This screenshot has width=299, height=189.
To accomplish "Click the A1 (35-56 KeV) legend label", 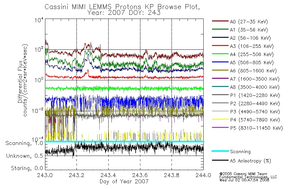I will click(249, 30).
